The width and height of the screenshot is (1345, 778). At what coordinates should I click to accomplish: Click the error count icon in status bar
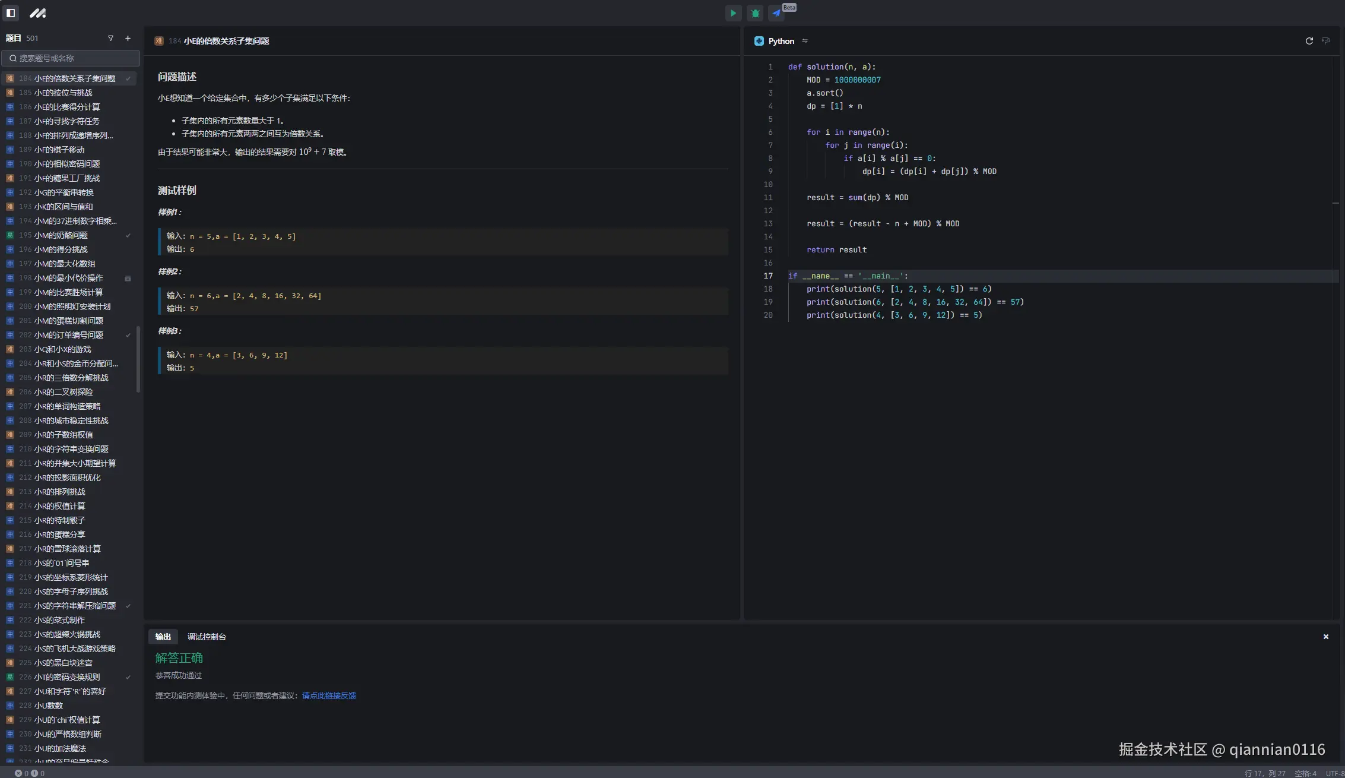click(x=18, y=773)
